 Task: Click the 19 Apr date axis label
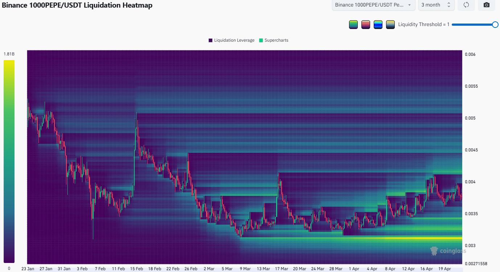[x=444, y=269]
